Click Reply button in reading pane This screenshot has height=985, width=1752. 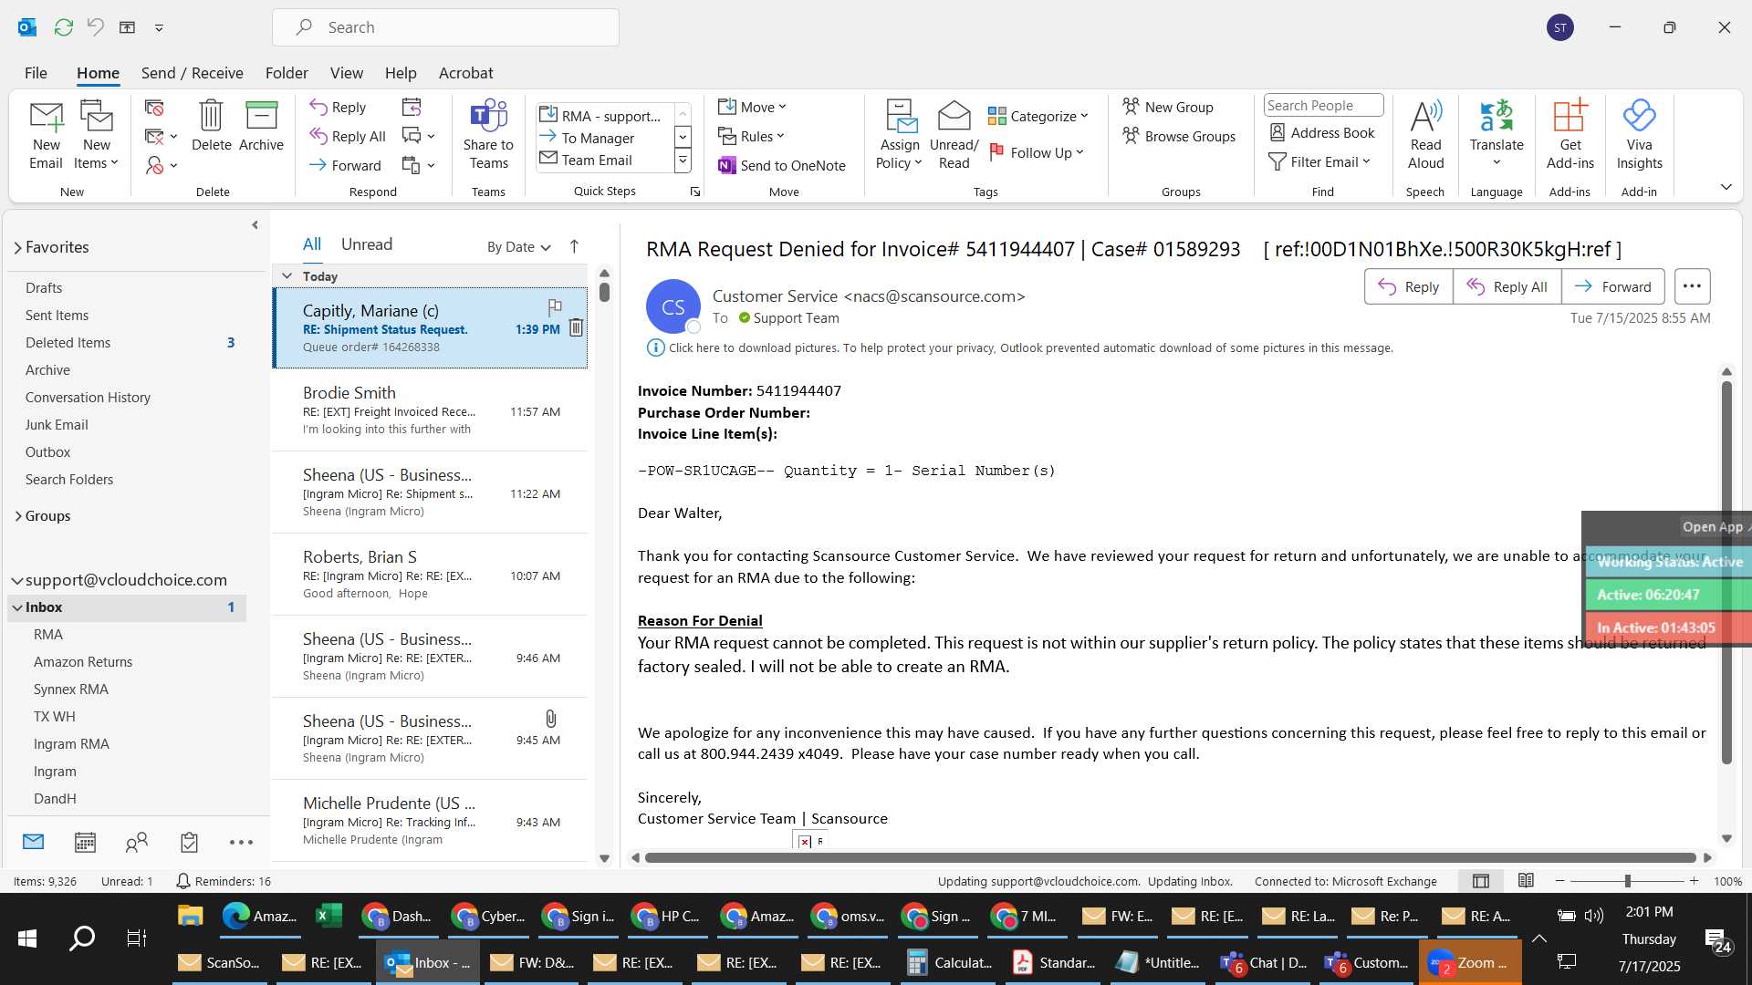pos(1408,286)
